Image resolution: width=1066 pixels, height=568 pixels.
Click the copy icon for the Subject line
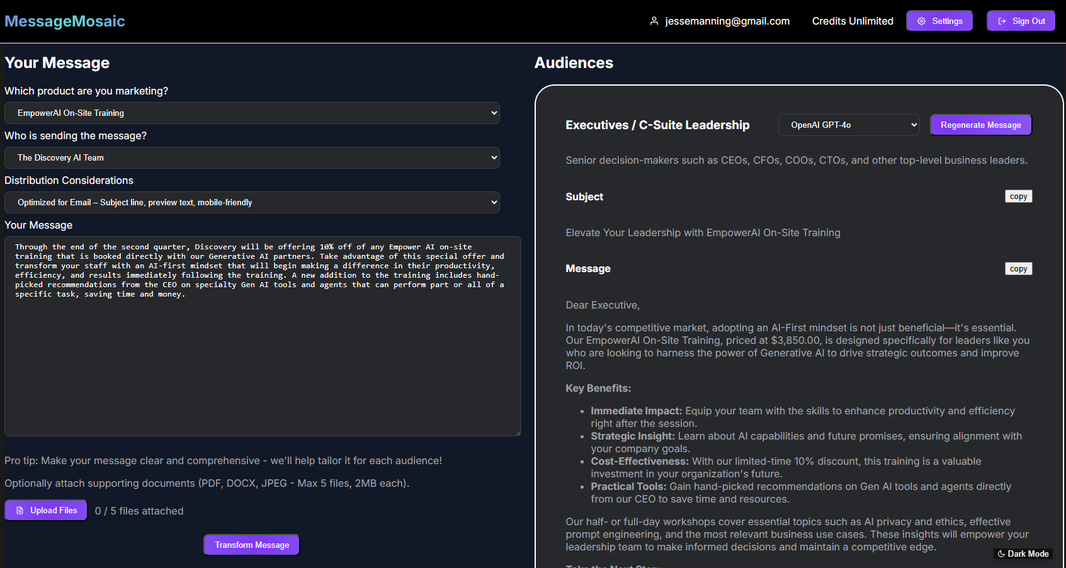(x=1018, y=196)
